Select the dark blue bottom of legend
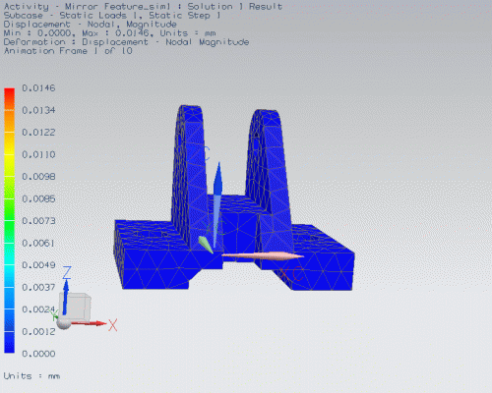The height and width of the screenshot is (393, 492). (x=10, y=342)
